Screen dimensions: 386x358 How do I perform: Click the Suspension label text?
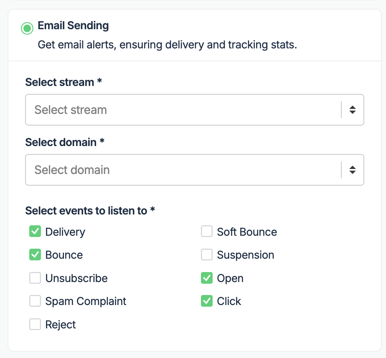click(x=246, y=255)
